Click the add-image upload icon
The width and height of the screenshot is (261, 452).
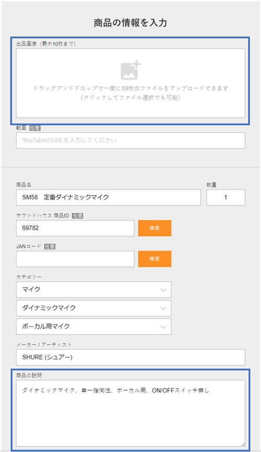[130, 70]
